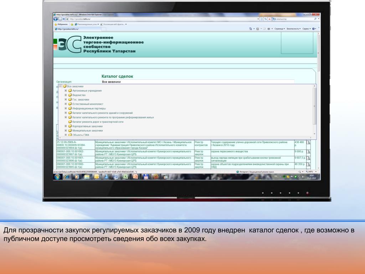The width and height of the screenshot is (365, 274).
Task: Click the Информационные партнеры folder icon
Action: point(70,108)
